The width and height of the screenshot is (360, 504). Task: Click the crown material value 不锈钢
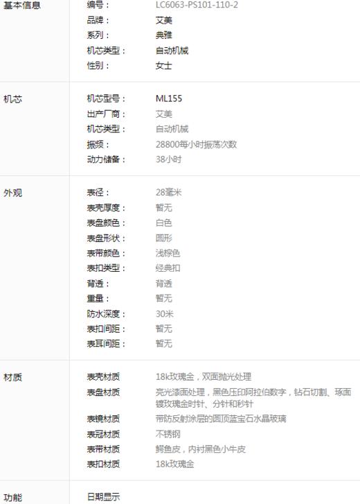[x=168, y=434]
